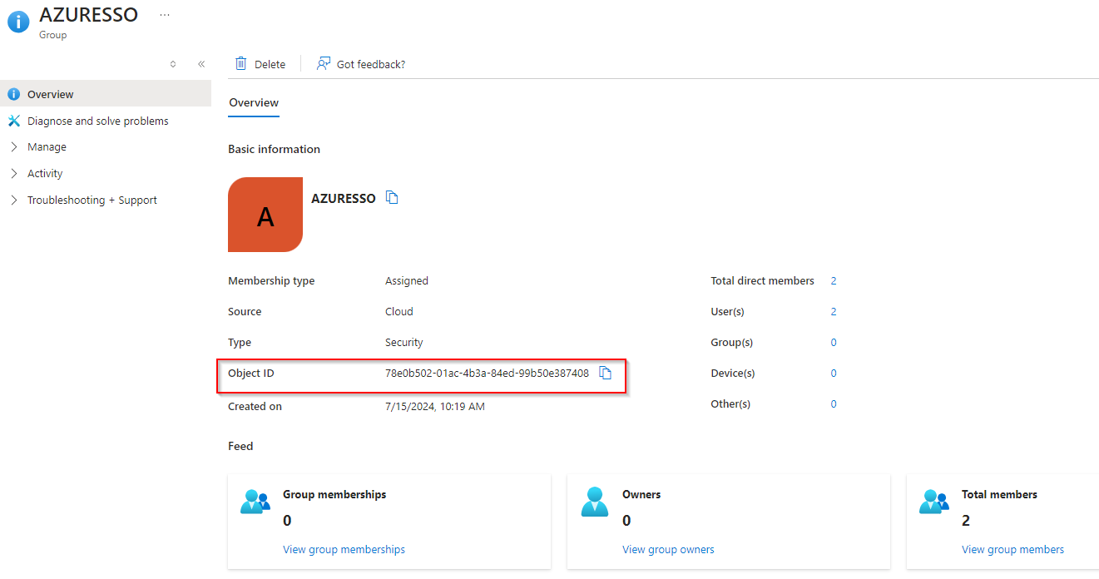Click the Feed heading

(240, 447)
